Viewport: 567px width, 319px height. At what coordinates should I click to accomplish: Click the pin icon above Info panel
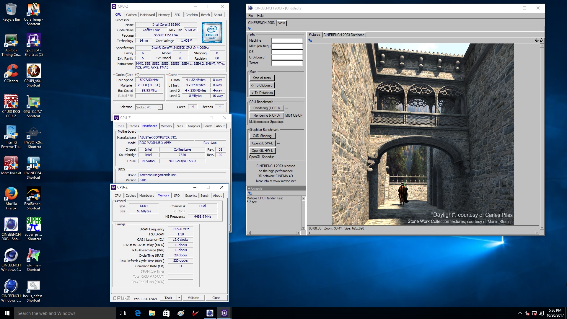click(250, 29)
